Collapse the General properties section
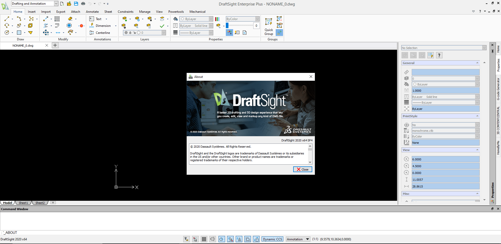Screen dimensions: 501x244 point(477,63)
